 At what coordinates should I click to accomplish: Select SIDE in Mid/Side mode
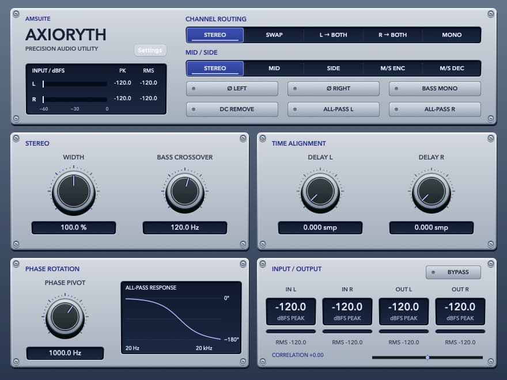334,68
